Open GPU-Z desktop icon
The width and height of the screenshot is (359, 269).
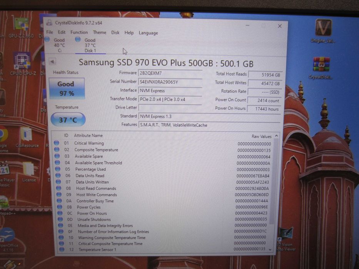tap(21, 28)
